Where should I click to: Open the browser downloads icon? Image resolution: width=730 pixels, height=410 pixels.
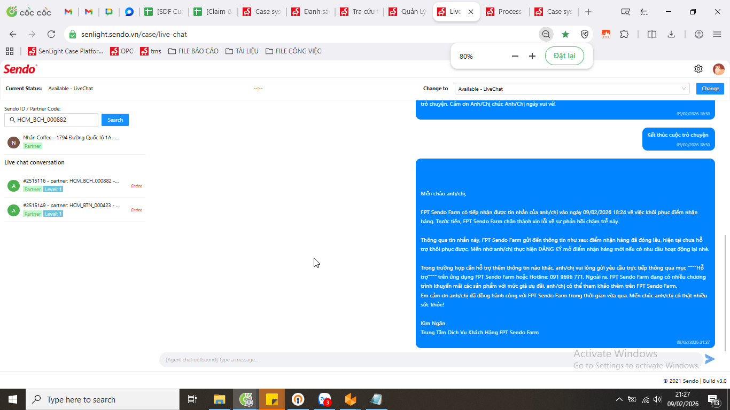671,34
